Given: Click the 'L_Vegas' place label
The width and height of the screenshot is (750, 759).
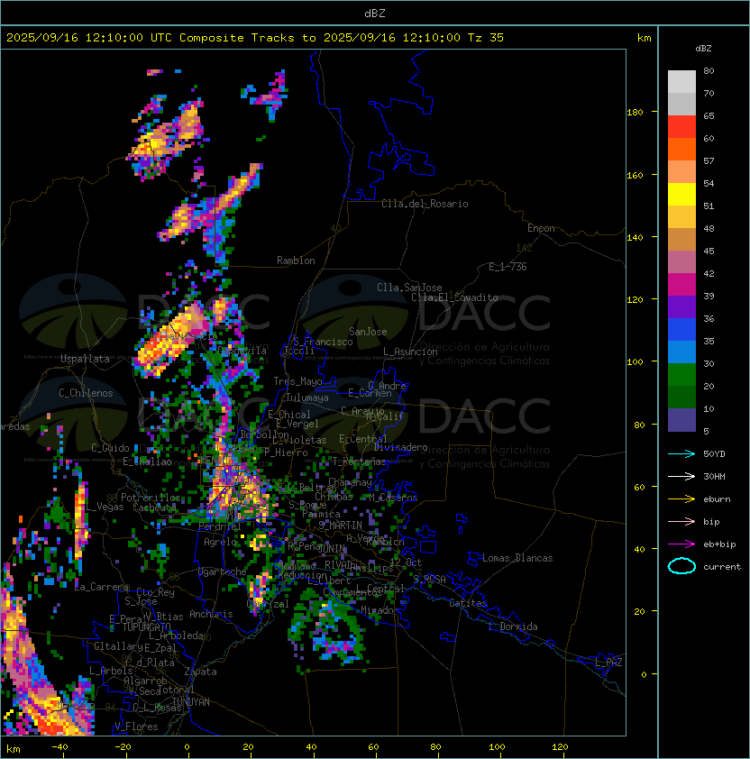Looking at the screenshot, I should pos(105,507).
